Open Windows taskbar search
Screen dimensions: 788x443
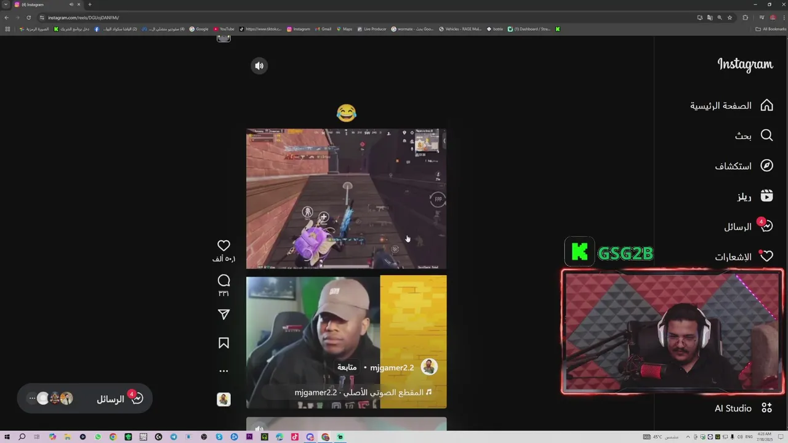tap(22, 437)
